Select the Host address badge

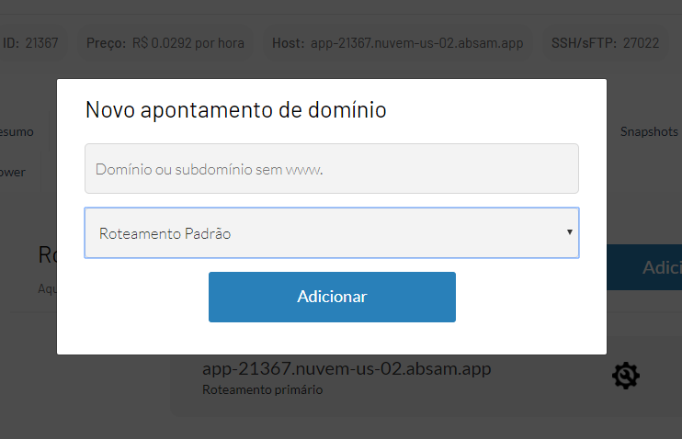(x=397, y=43)
